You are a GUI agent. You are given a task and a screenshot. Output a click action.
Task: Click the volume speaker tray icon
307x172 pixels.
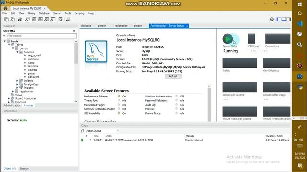(301, 140)
